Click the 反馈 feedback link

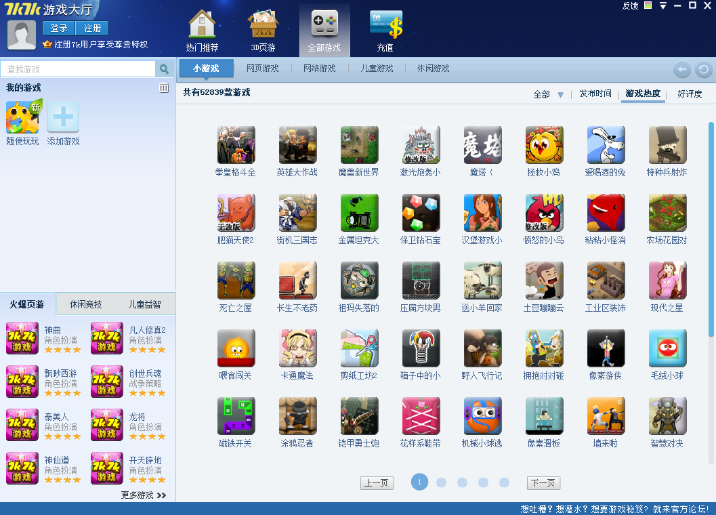click(630, 5)
